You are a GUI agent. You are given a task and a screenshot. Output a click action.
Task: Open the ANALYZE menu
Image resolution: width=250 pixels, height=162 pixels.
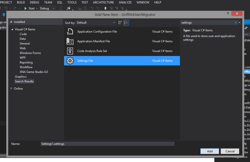click(x=125, y=2)
